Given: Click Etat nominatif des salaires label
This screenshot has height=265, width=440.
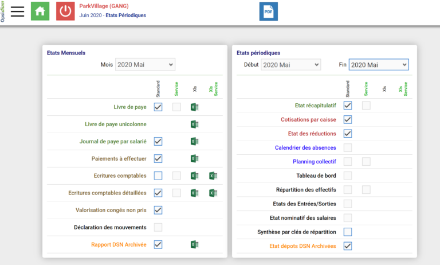Looking at the screenshot, I should tap(302, 218).
